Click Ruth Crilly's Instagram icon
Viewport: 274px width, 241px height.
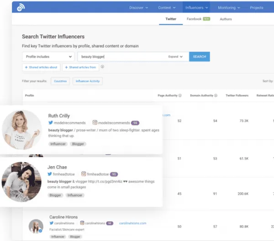95,123
